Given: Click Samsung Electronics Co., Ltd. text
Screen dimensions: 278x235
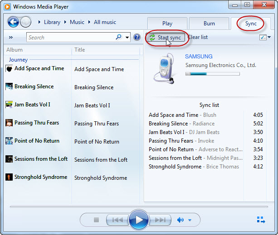Looking at the screenshot, I should coord(221,65).
